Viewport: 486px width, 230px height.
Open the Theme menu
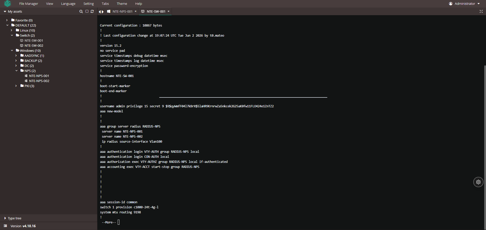pos(122,4)
